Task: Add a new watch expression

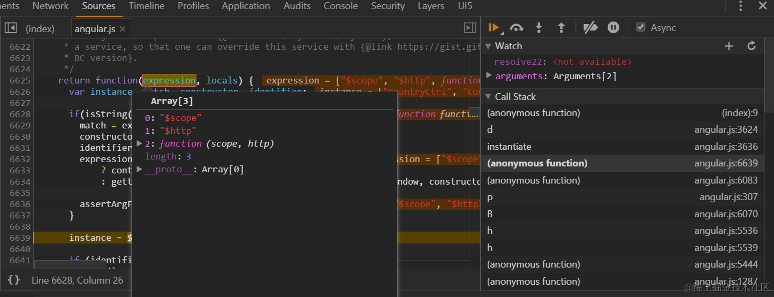Action: pos(729,46)
